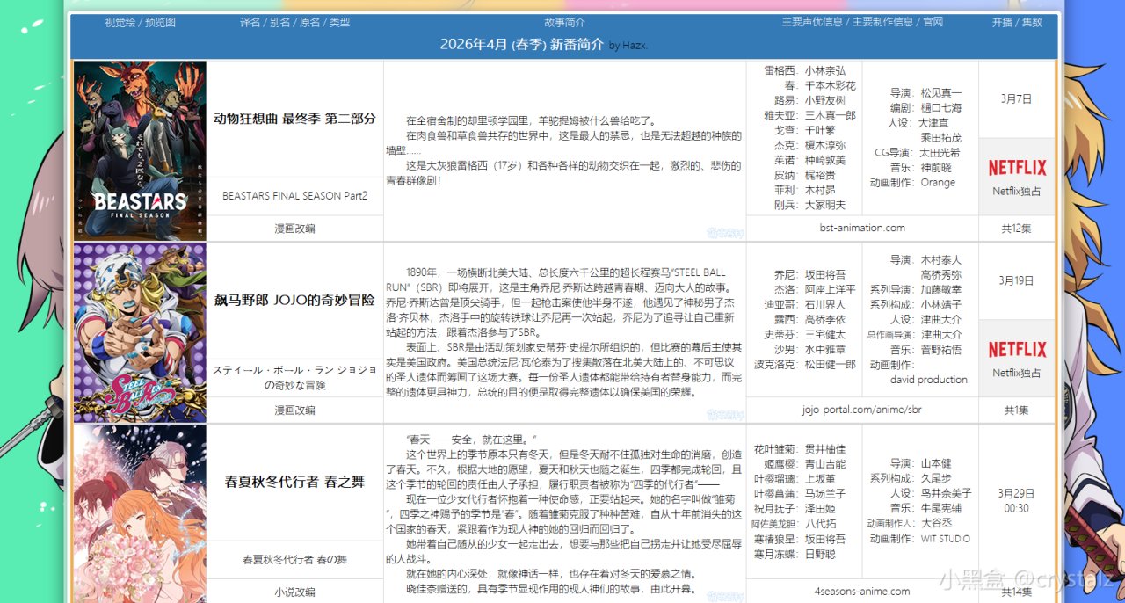Click the synopsis line starting 在全宿舍制的却里顿学园里
The height and width of the screenshot is (603, 1125).
532,121
